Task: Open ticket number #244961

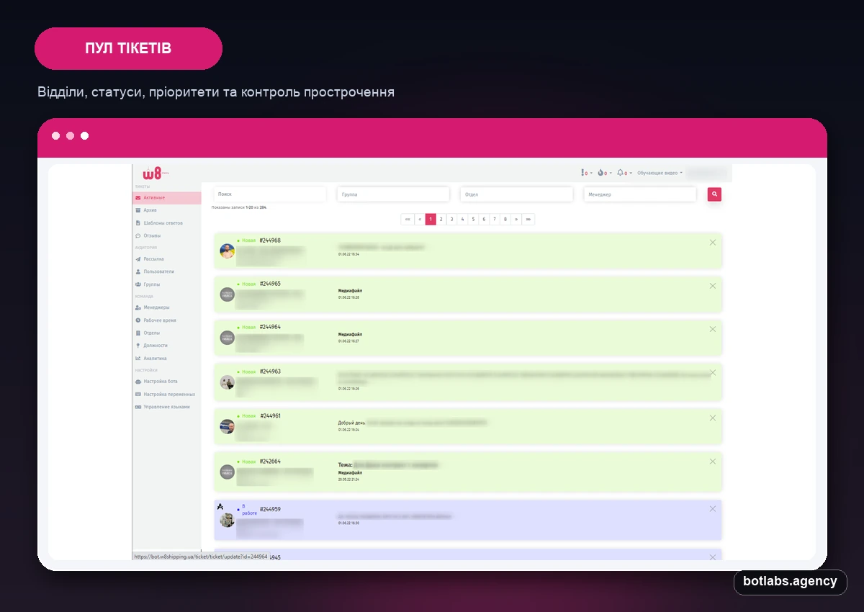Action: 270,416
